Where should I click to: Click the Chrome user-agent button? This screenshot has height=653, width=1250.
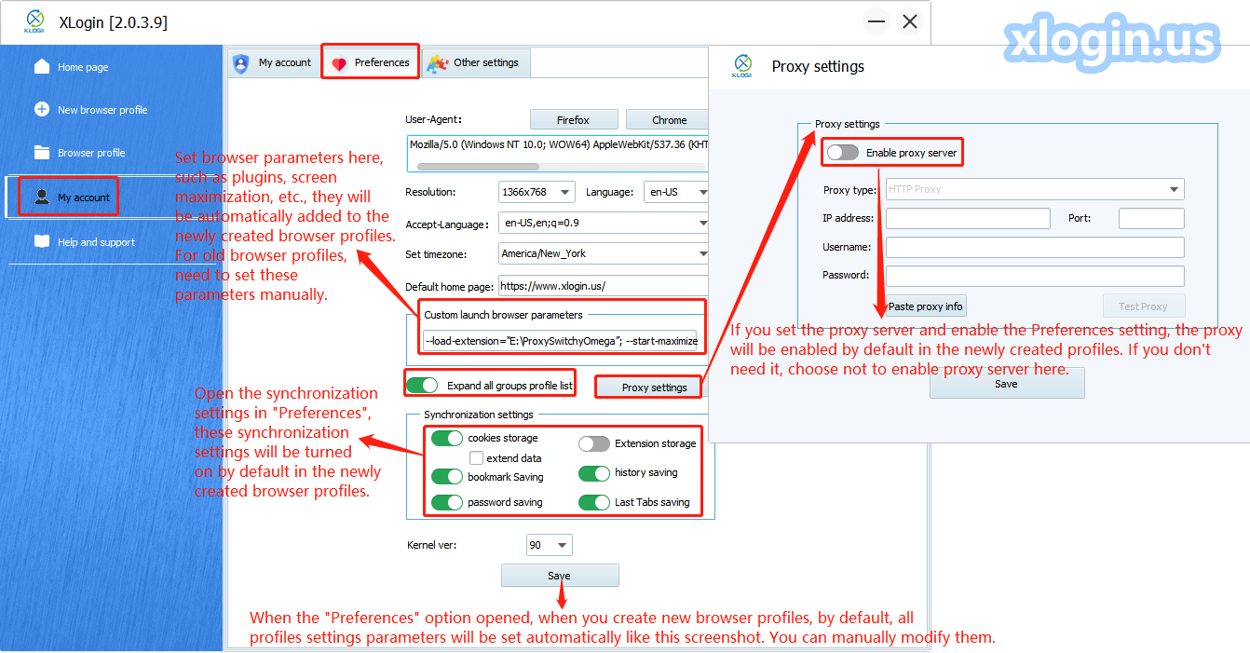click(668, 119)
